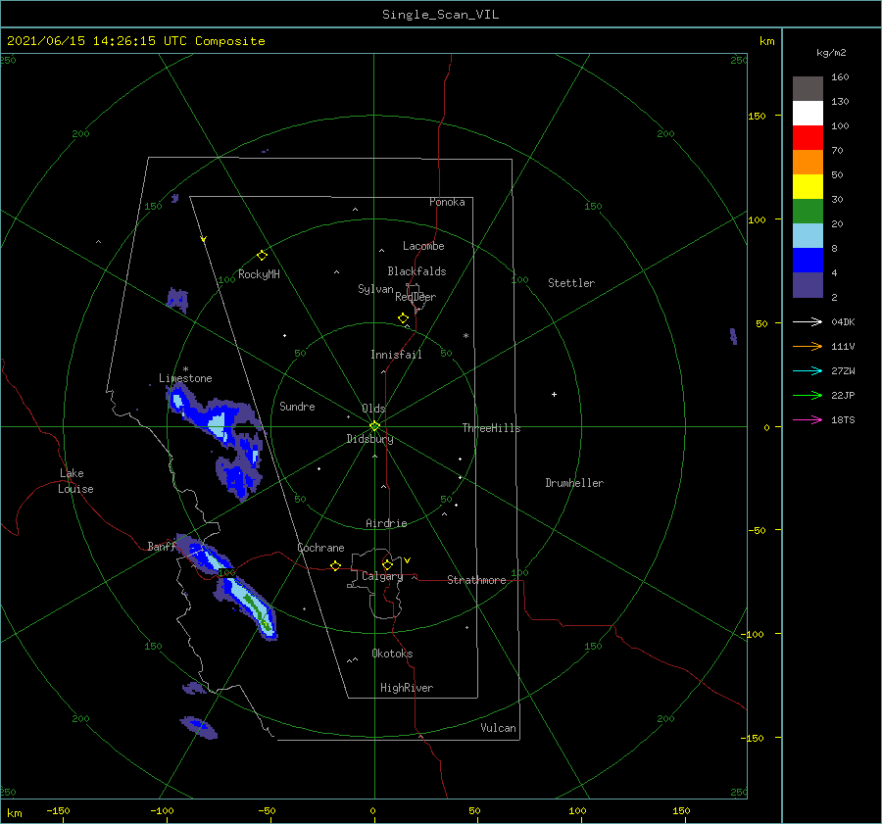Click the Blackfalds map label

point(416,271)
